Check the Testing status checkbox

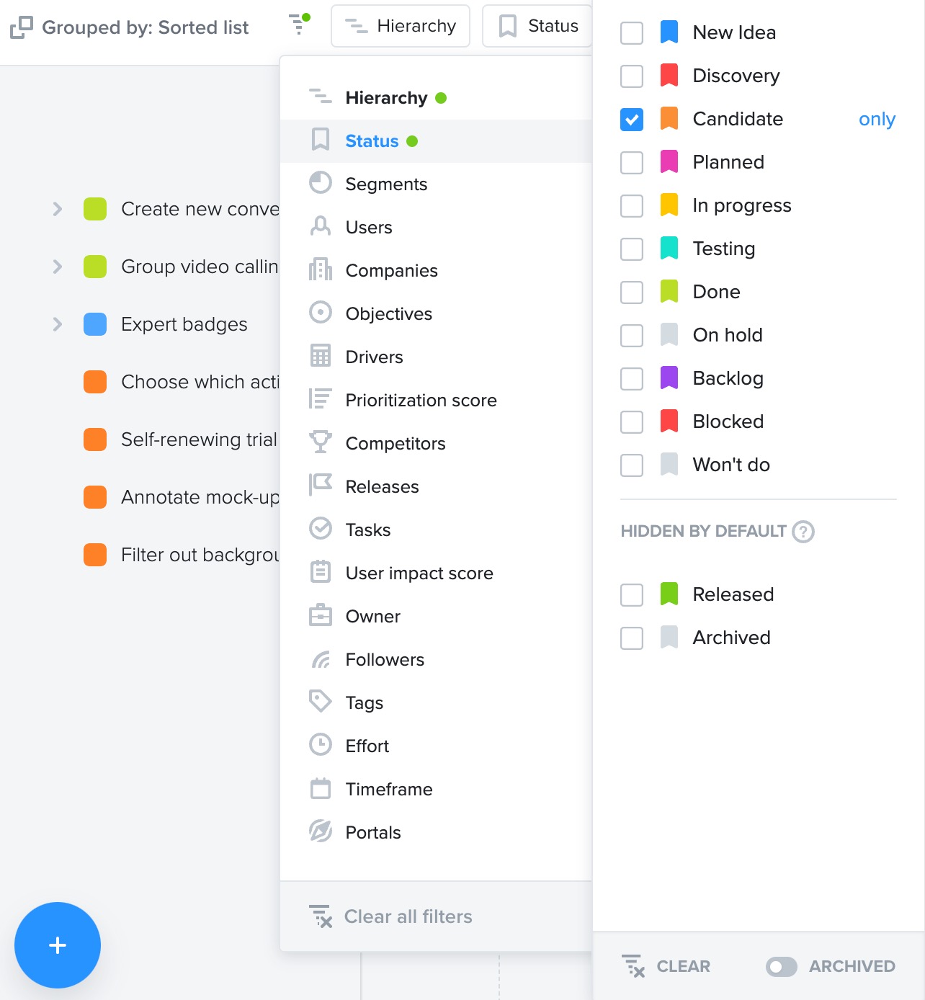pyautogui.click(x=632, y=249)
